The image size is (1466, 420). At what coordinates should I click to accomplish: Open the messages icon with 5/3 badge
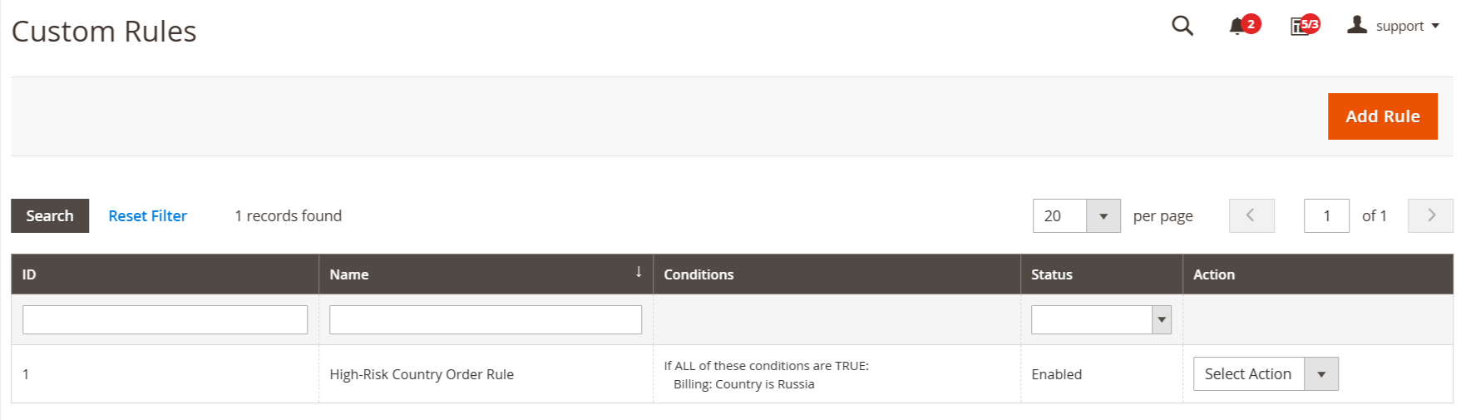1299,27
